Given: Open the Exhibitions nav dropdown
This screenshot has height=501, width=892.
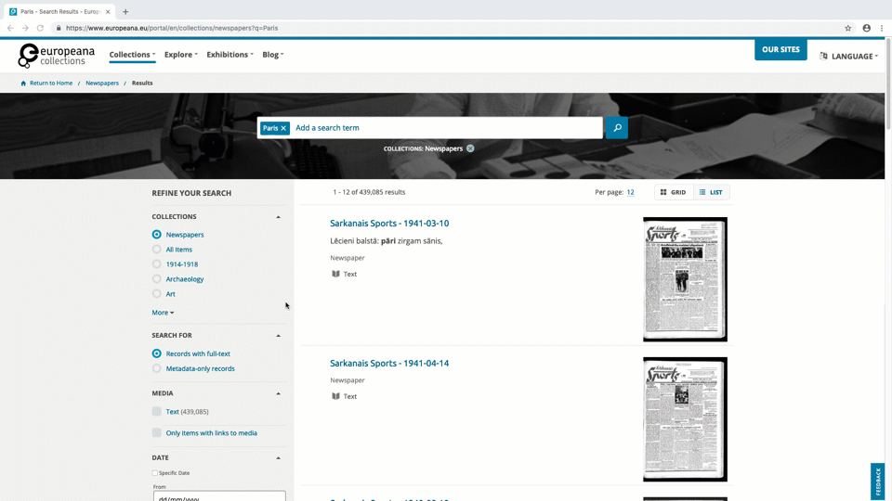Looking at the screenshot, I should pyautogui.click(x=230, y=55).
